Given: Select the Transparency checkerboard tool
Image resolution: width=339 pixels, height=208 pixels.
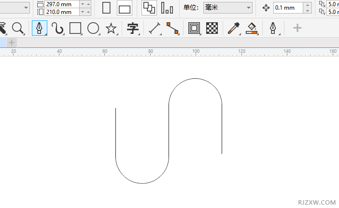Looking at the screenshot, I should [x=212, y=29].
